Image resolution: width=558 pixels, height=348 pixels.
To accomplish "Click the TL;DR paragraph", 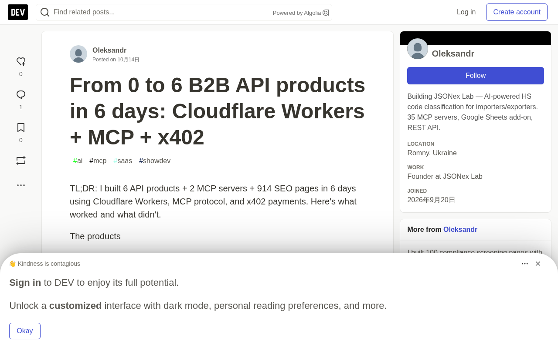I will click(213, 201).
